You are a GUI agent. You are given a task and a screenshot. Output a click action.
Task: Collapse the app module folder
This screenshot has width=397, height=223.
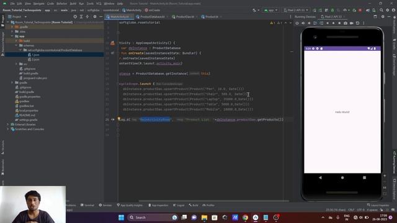coord(12,36)
